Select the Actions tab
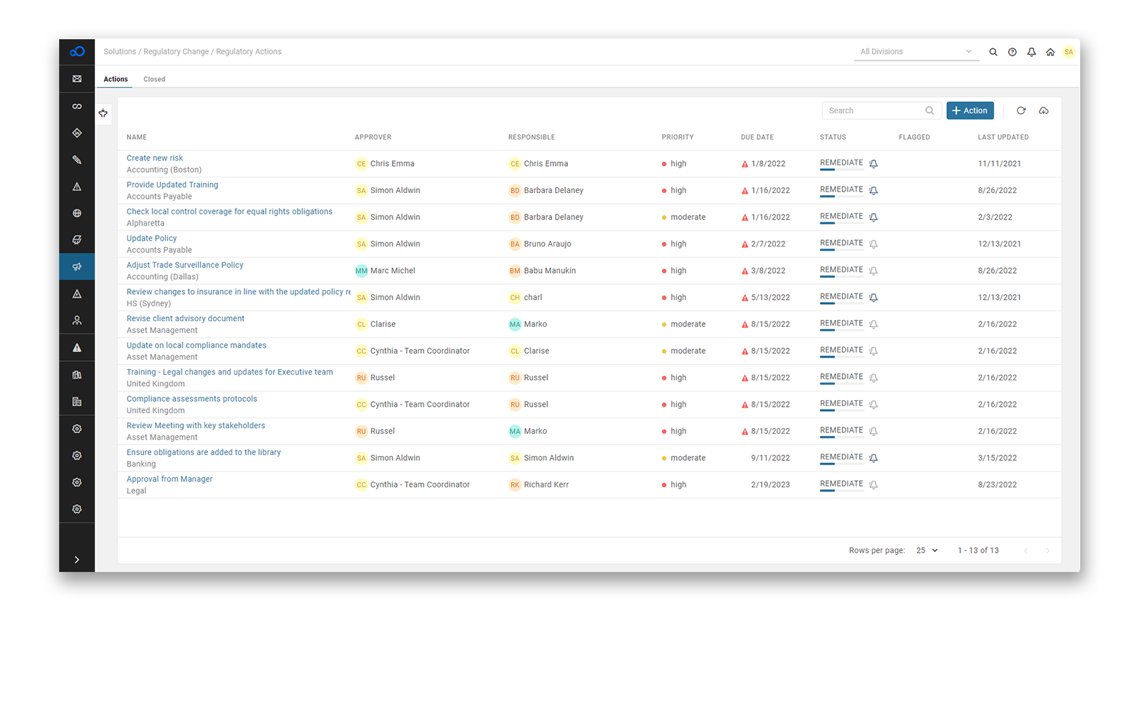Image resolution: width=1140 pixels, height=728 pixels. [115, 79]
